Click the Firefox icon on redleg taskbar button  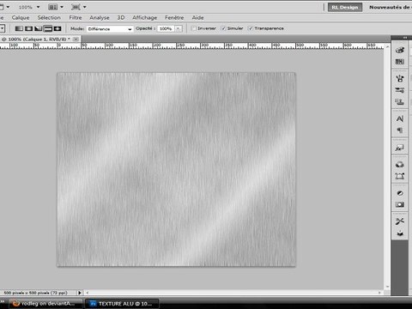click(15, 303)
